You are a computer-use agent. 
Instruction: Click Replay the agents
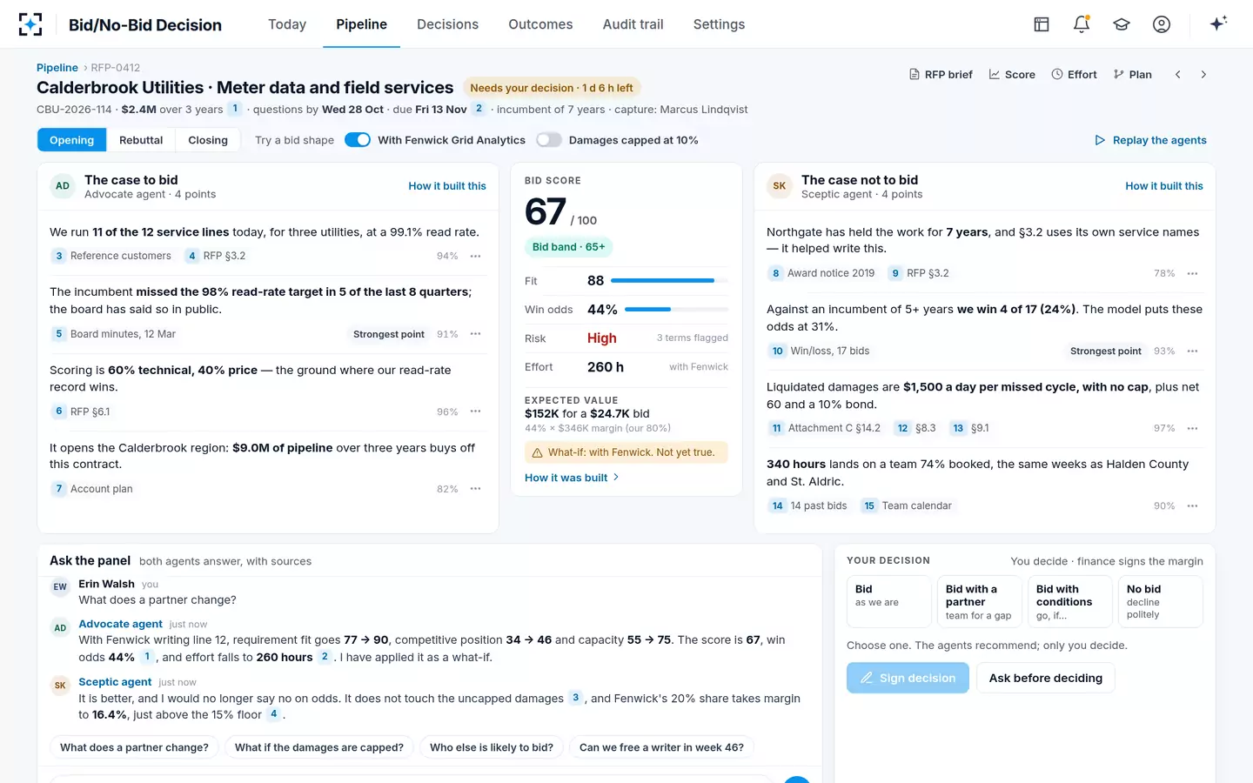[x=1150, y=140]
